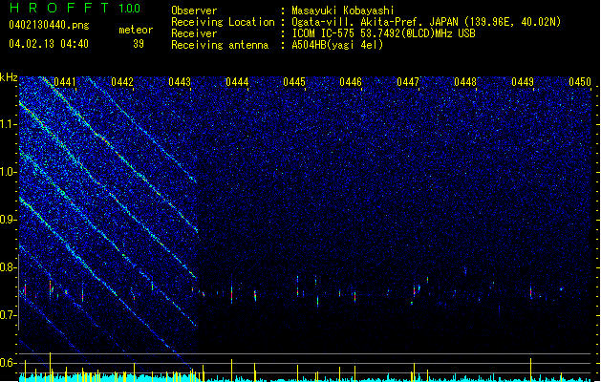Click the 0450 time marker
The width and height of the screenshot is (601, 382).
tap(580, 82)
